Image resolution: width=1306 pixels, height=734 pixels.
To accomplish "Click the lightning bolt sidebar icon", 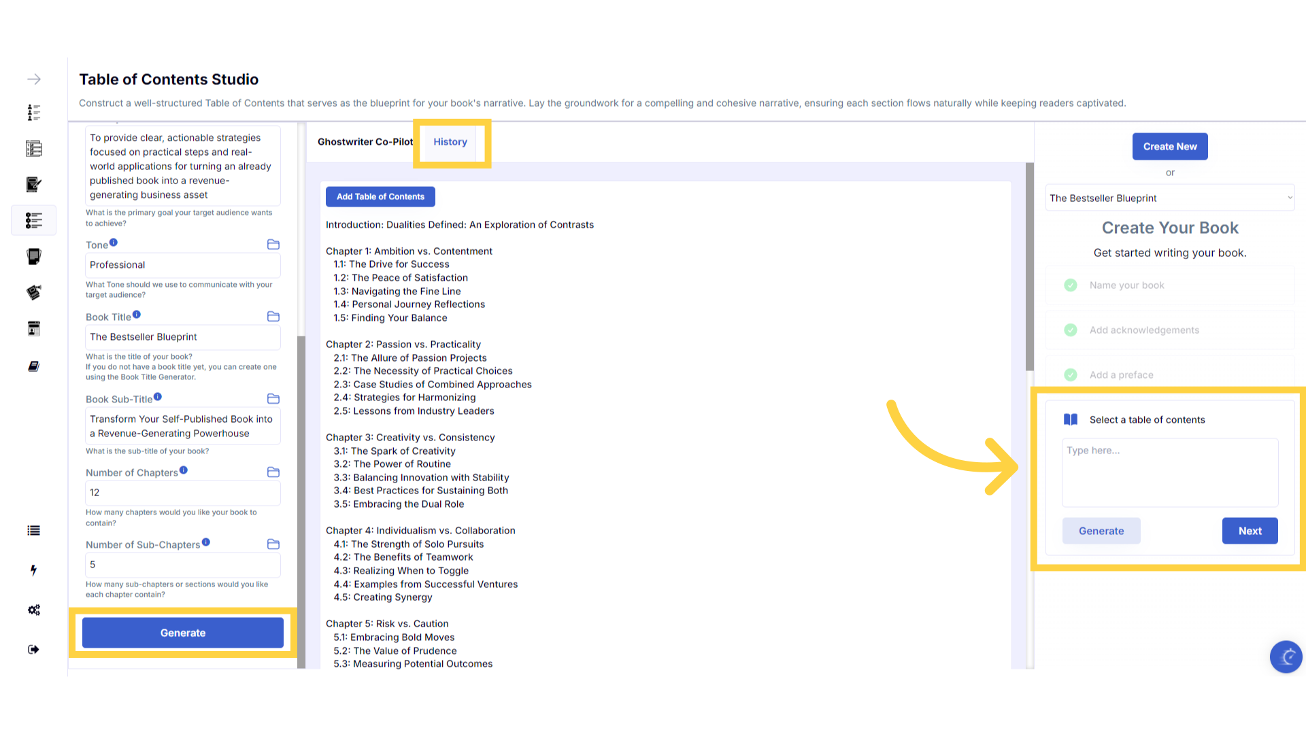I will pyautogui.click(x=34, y=570).
